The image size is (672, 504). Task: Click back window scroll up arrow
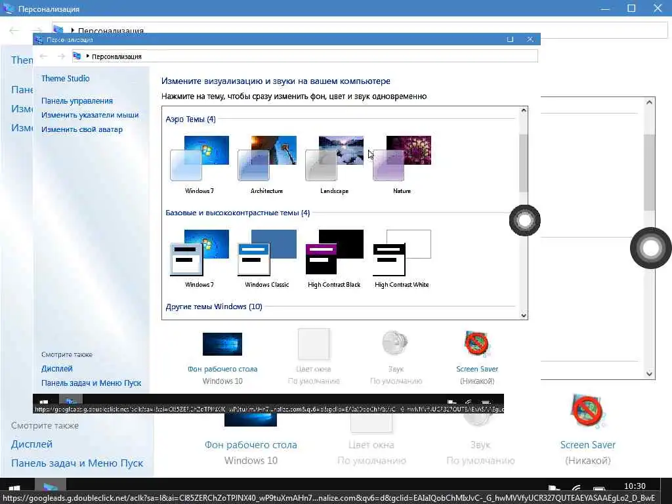click(x=649, y=102)
